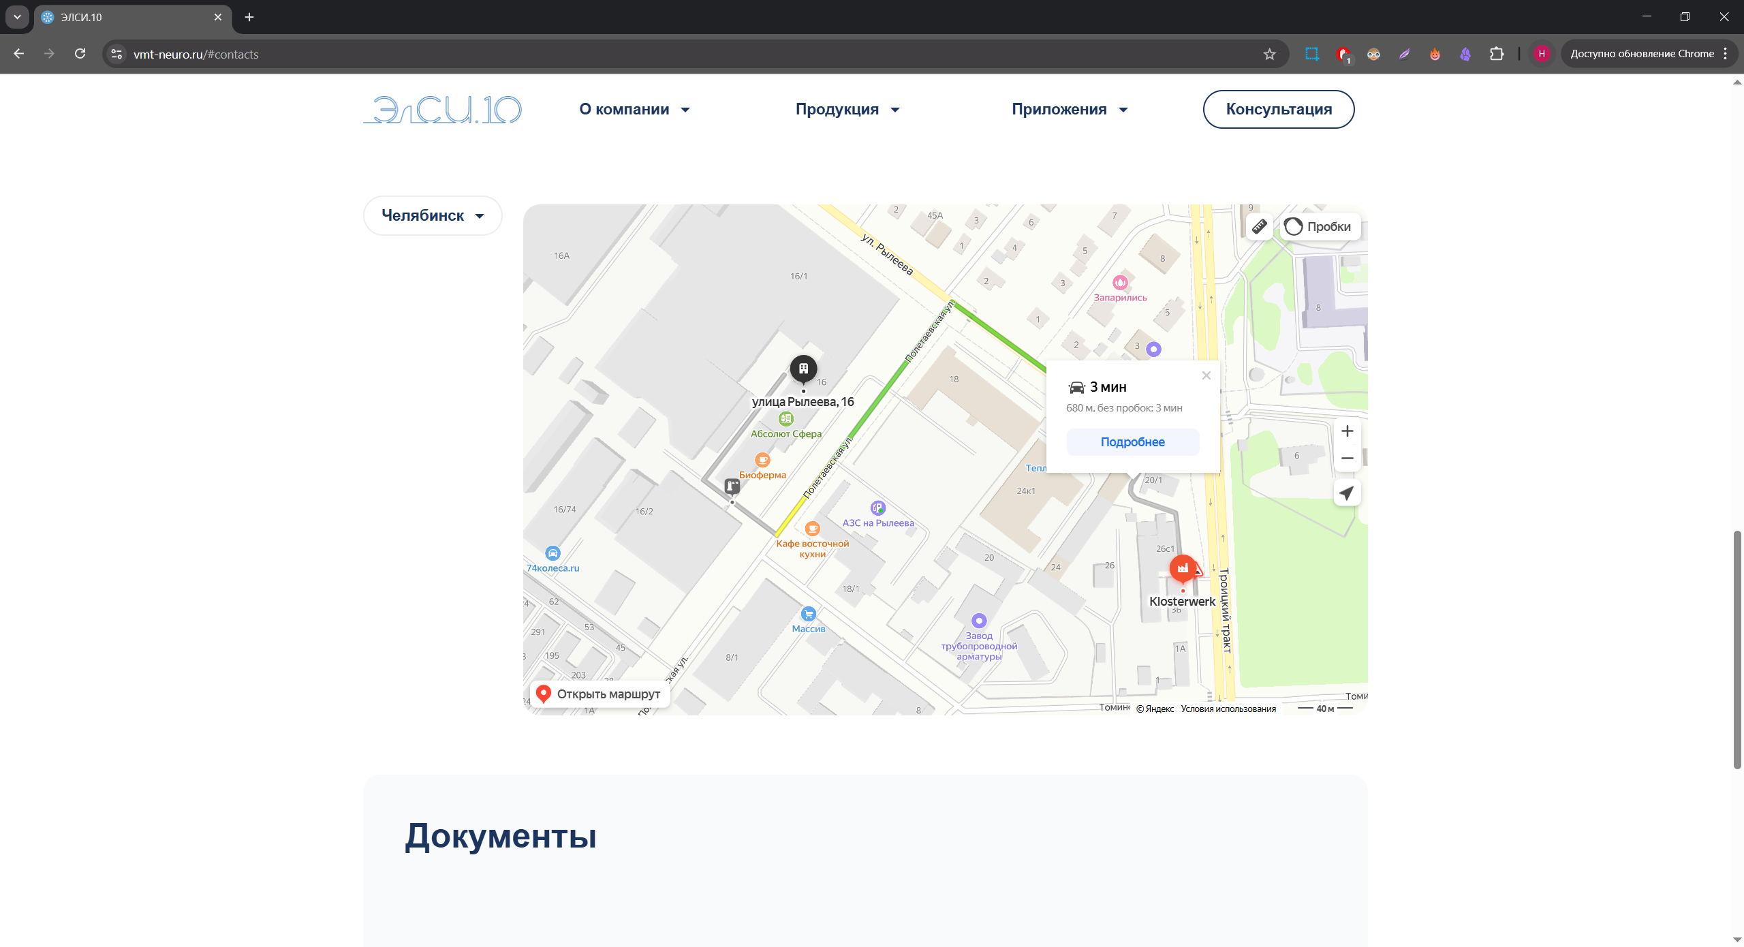The image size is (1744, 947).
Task: Click the Биоферма cafe icon
Action: tap(762, 461)
